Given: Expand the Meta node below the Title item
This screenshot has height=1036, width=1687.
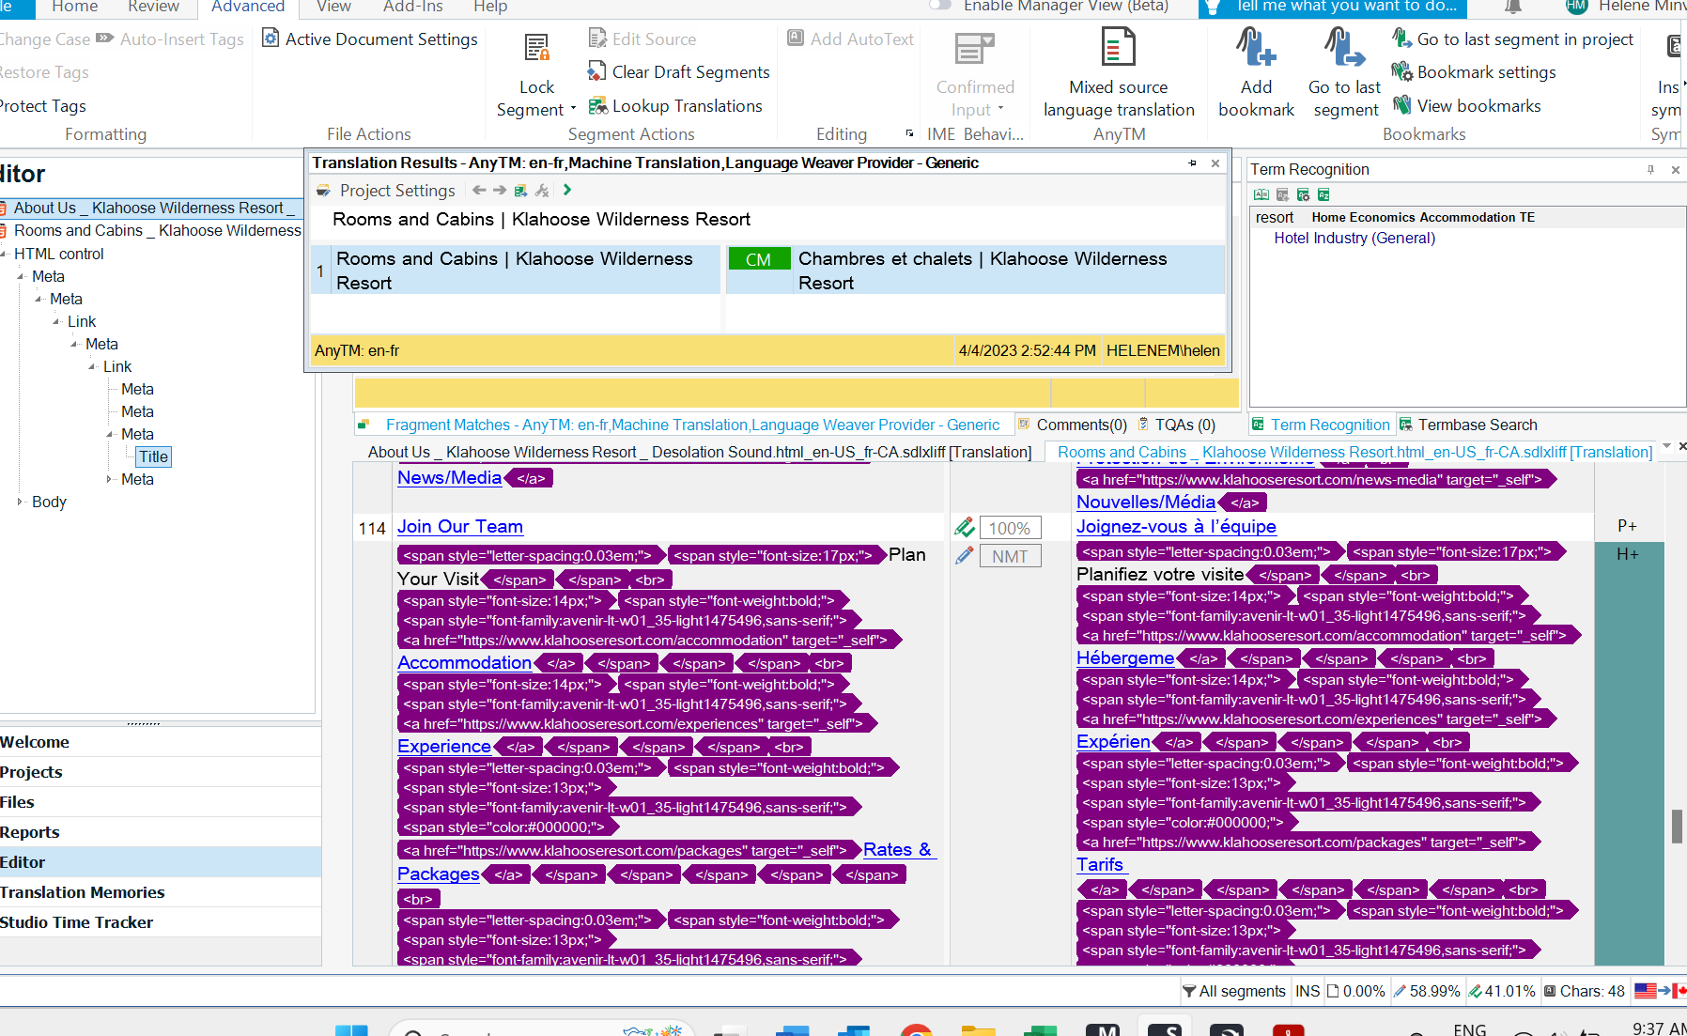Looking at the screenshot, I should point(110,479).
